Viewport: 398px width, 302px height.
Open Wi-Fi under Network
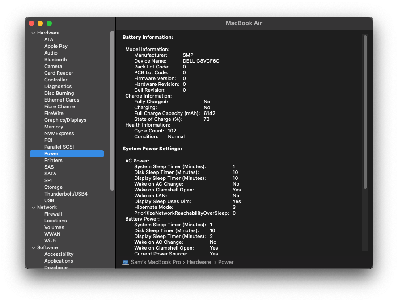[50, 241]
